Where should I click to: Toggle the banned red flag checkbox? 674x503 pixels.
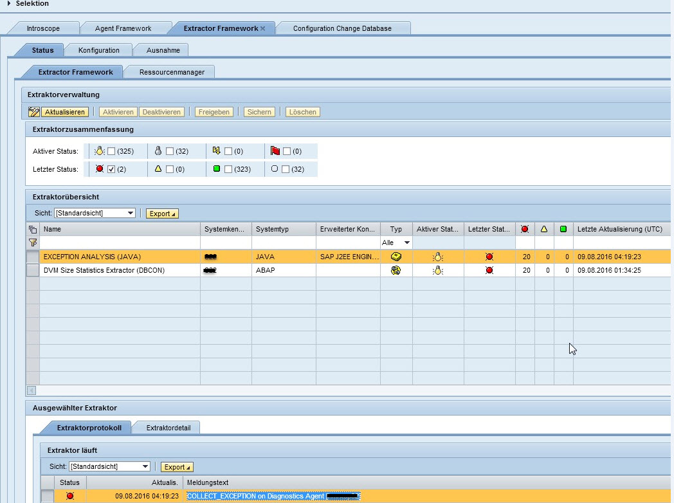(287, 151)
